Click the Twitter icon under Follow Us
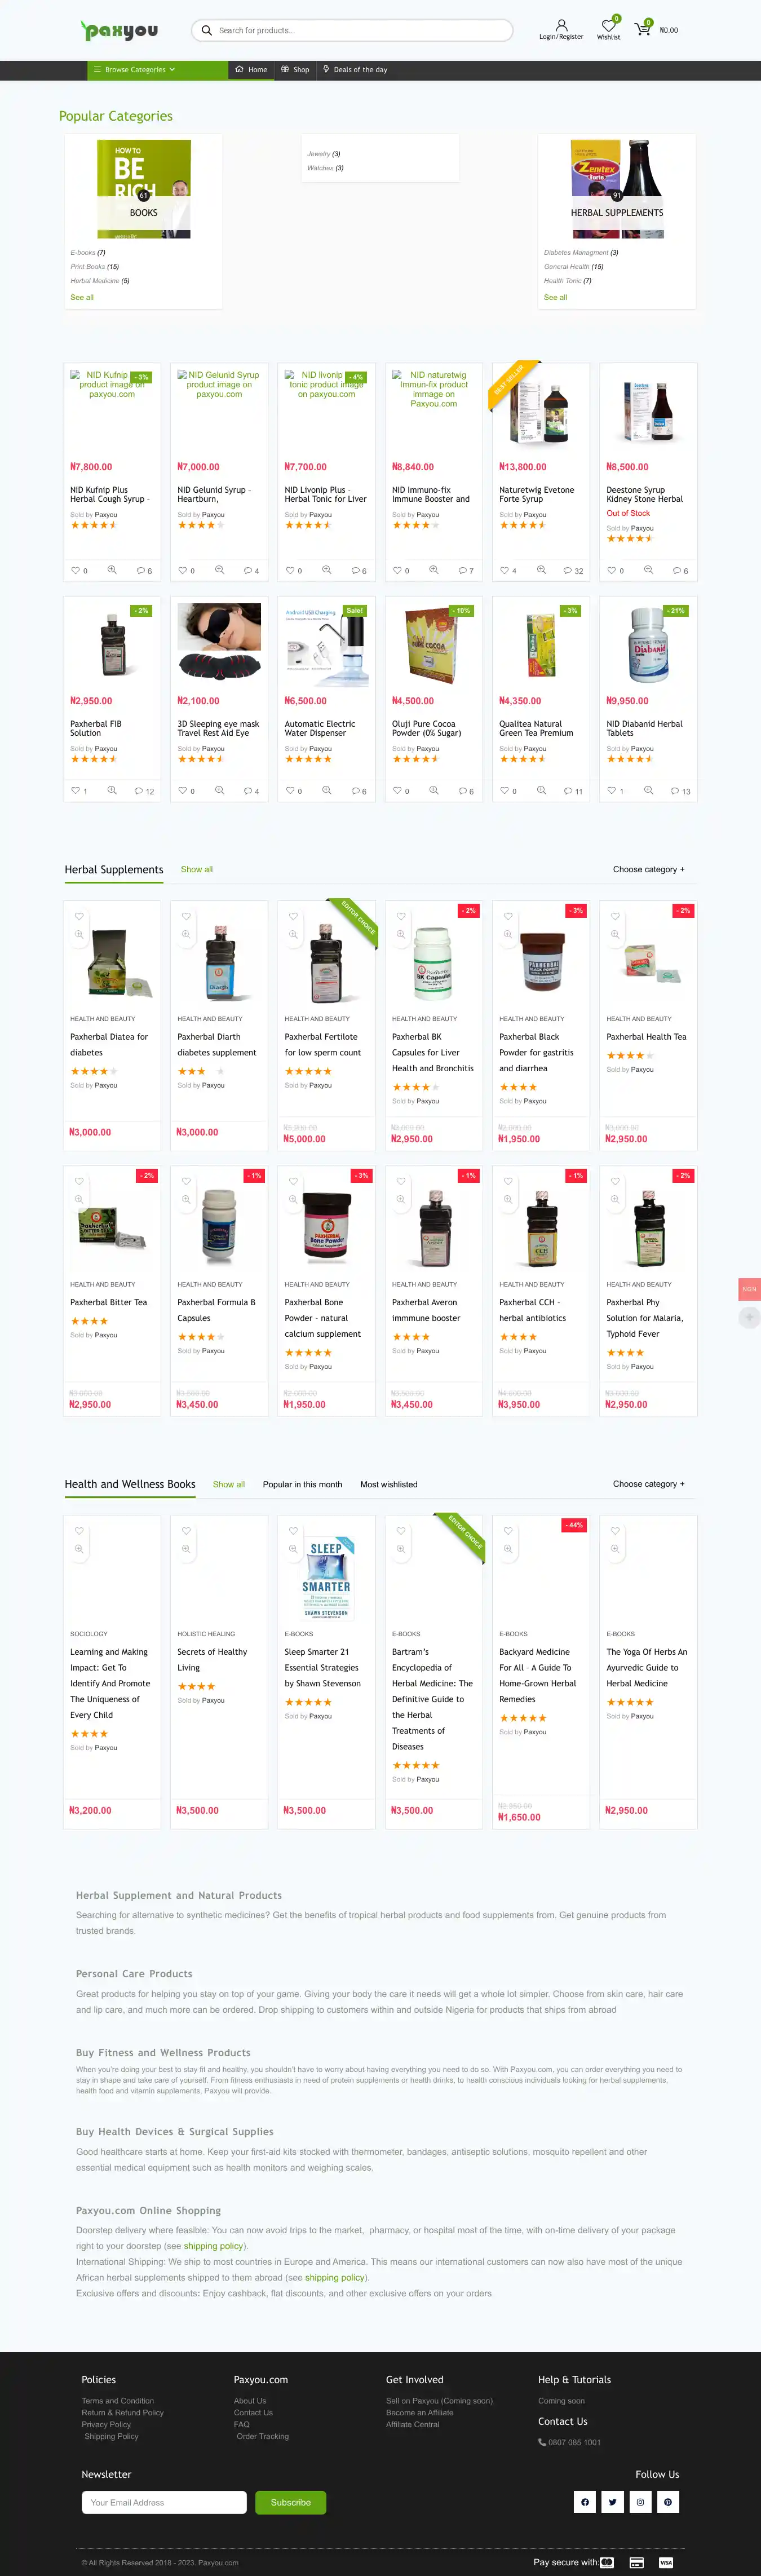This screenshot has width=761, height=2576. coord(613,2502)
